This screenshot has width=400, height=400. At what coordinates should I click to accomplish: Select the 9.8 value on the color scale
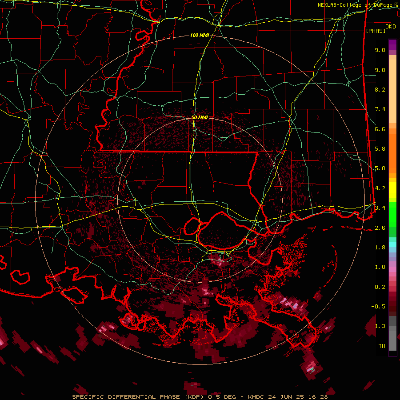pyautogui.click(x=380, y=50)
